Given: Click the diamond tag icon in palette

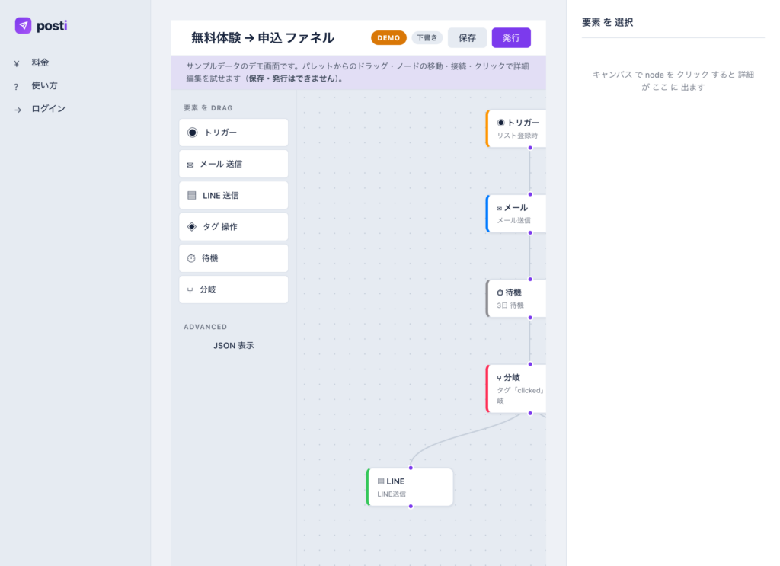Looking at the screenshot, I should [191, 227].
